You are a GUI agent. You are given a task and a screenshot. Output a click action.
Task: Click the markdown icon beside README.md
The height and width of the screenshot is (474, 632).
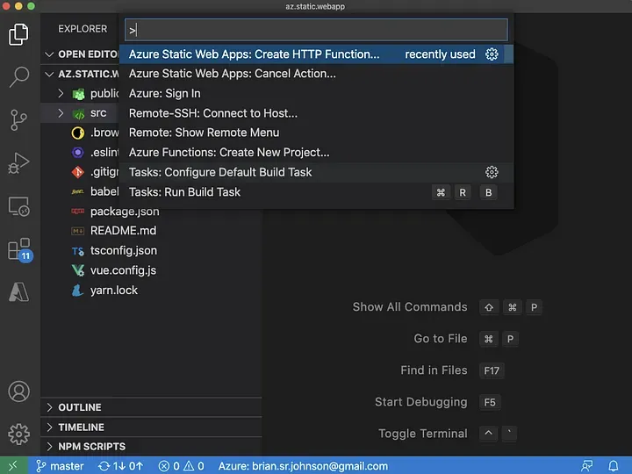78,231
